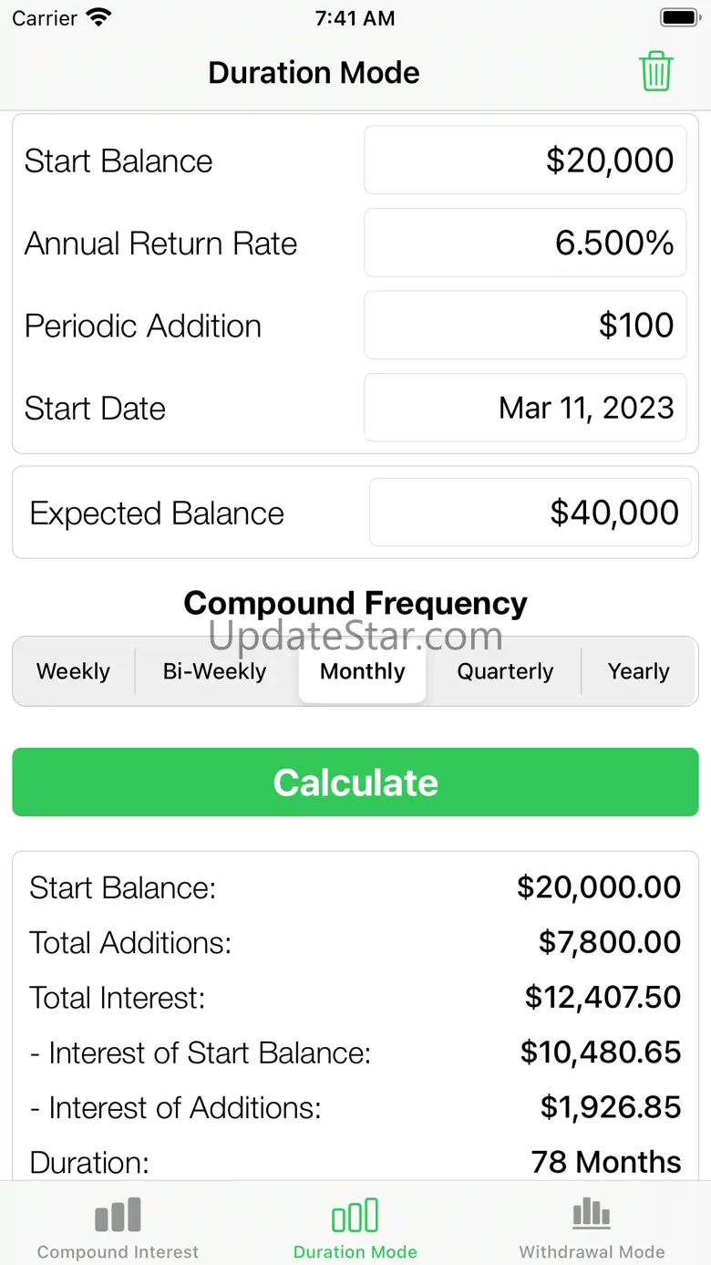Open the Withdrawal Mode chart icon

click(x=592, y=1216)
